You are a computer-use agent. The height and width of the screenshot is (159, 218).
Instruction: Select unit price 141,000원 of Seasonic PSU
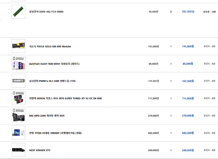tap(153, 46)
